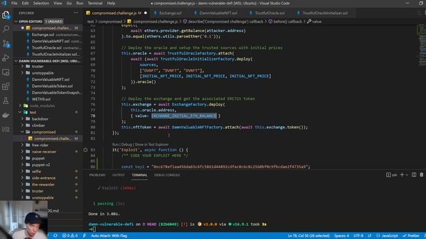
Task: Open the Problems panel tab
Action: pyautogui.click(x=97, y=175)
